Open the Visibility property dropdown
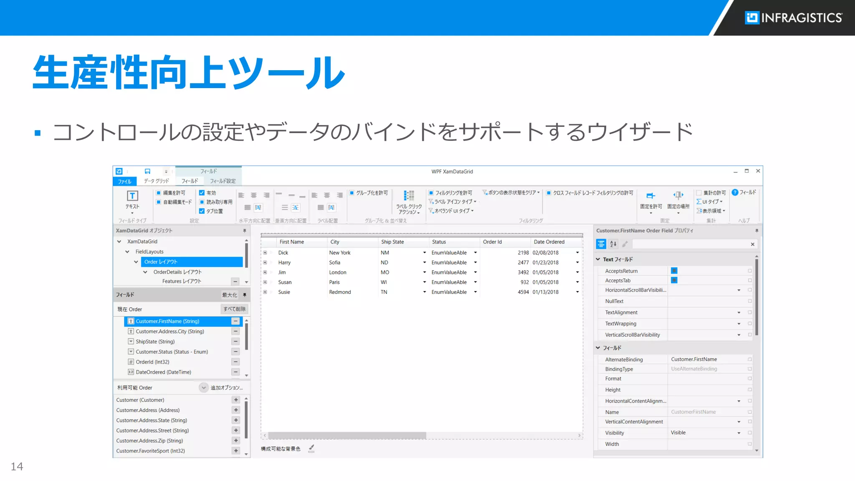 (x=739, y=433)
